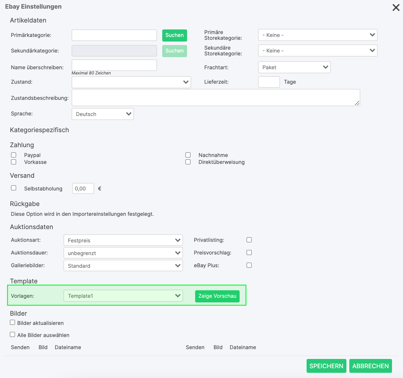Toggle the eBay Plus checkbox
403x378 pixels.
pyautogui.click(x=249, y=265)
